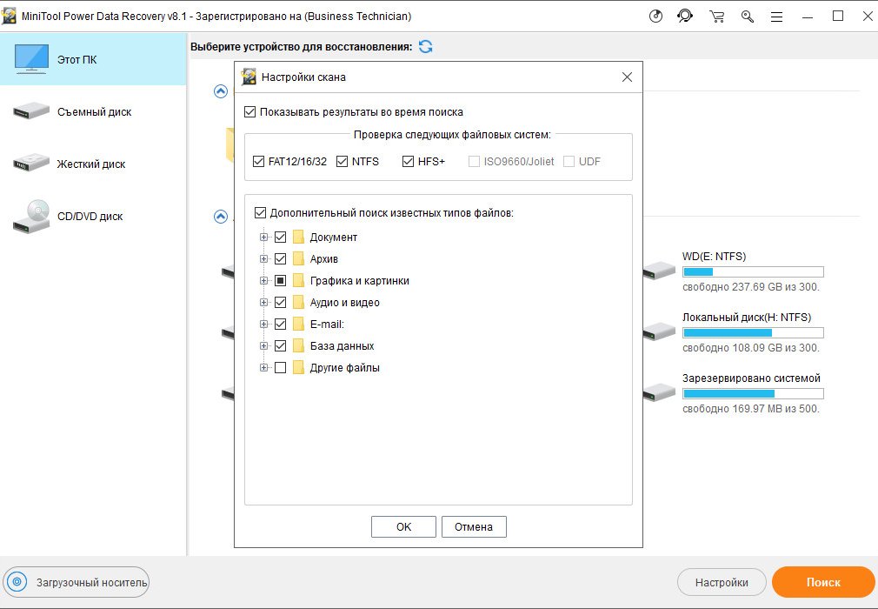Click the removable drive icon

pos(31,111)
